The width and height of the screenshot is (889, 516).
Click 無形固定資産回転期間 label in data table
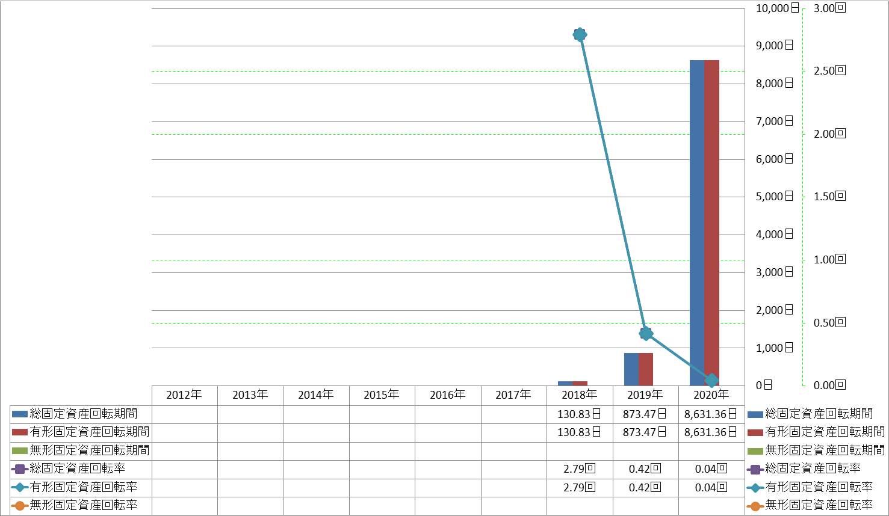click(90, 450)
